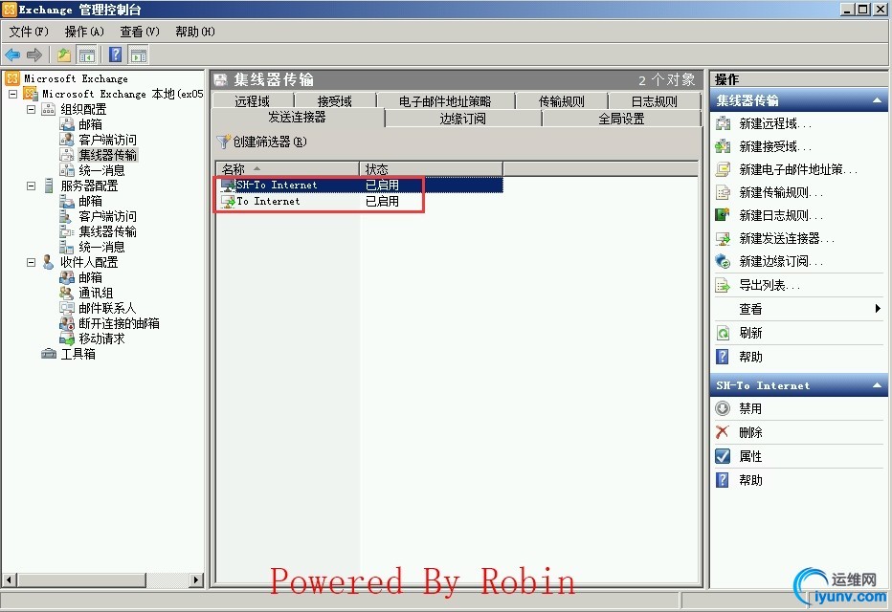Toggle the show/hide action pane icon
Screen dimensions: 892x612
tap(138, 55)
